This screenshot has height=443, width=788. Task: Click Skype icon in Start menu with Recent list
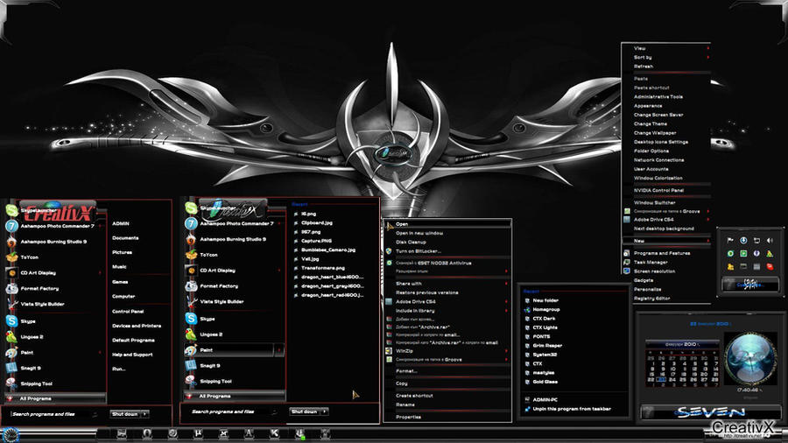[191, 319]
